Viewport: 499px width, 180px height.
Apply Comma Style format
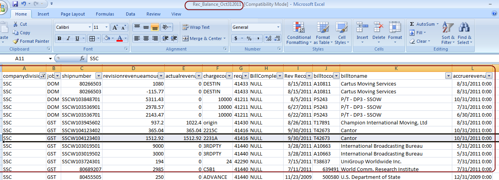(x=258, y=38)
